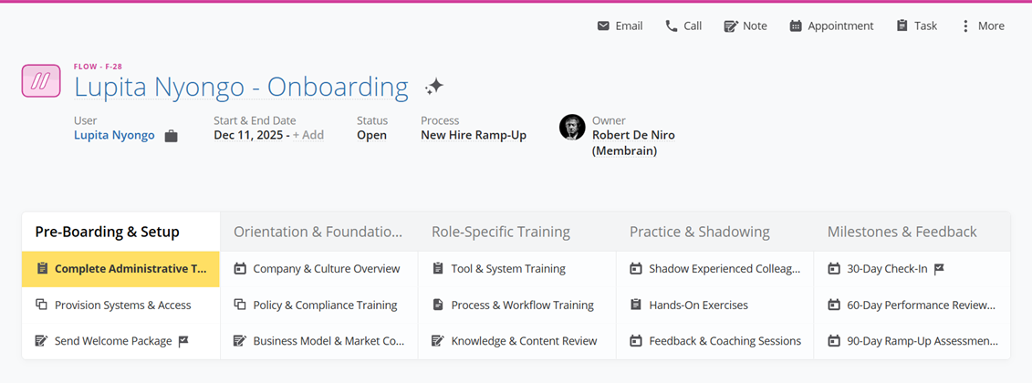Click + Add to set end date
The image size is (1032, 383).
308,135
